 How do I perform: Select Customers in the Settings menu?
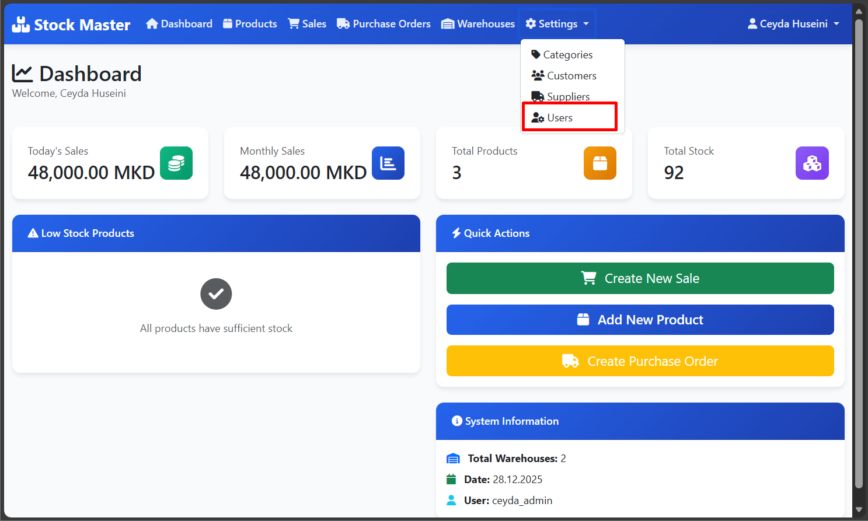(x=571, y=76)
